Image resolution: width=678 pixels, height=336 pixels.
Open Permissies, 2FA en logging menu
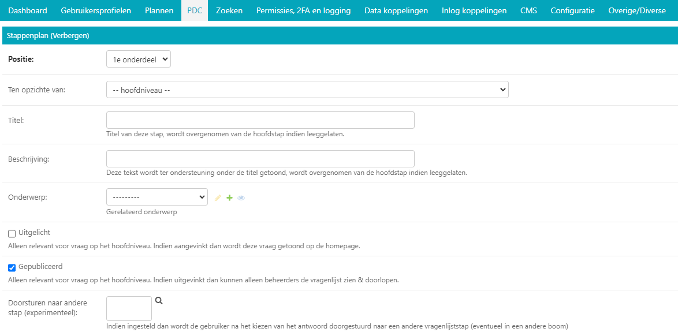(303, 10)
